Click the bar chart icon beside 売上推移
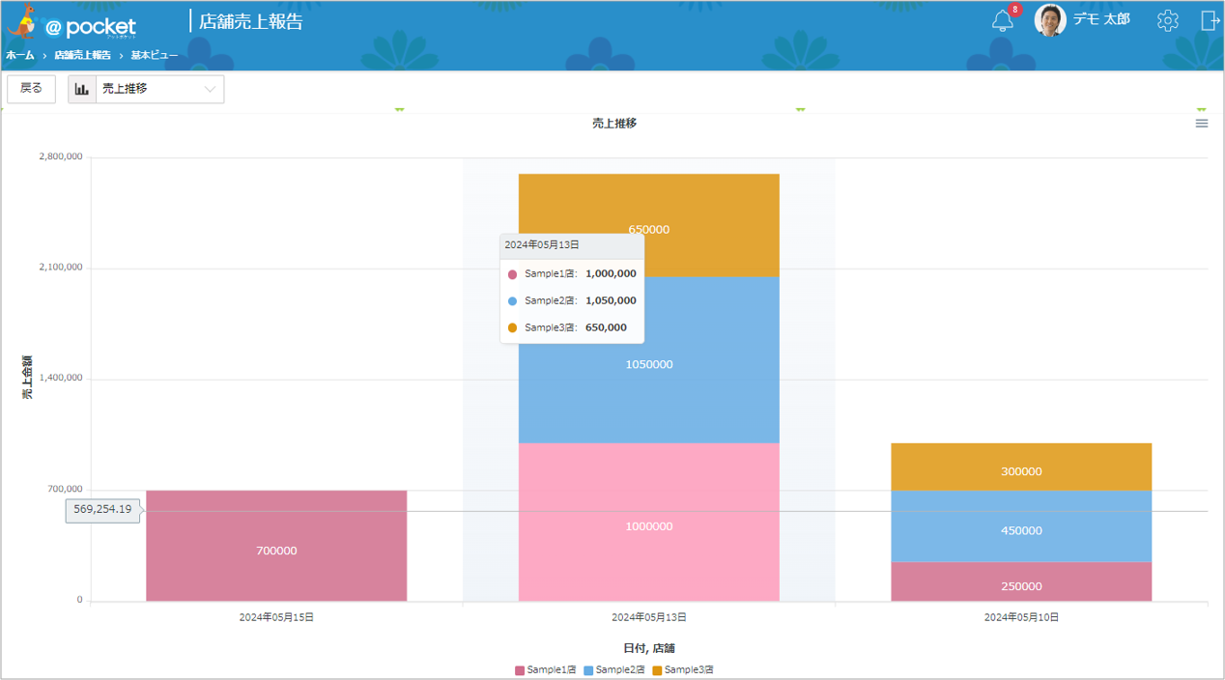 (82, 89)
